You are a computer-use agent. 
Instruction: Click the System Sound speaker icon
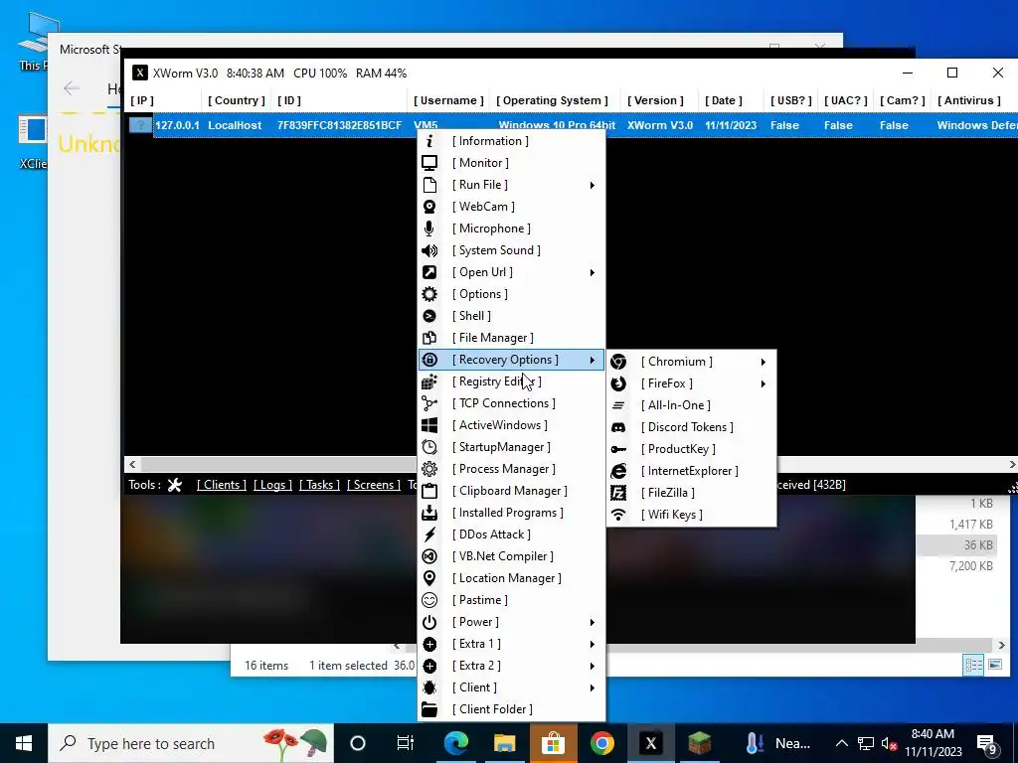[x=429, y=250]
